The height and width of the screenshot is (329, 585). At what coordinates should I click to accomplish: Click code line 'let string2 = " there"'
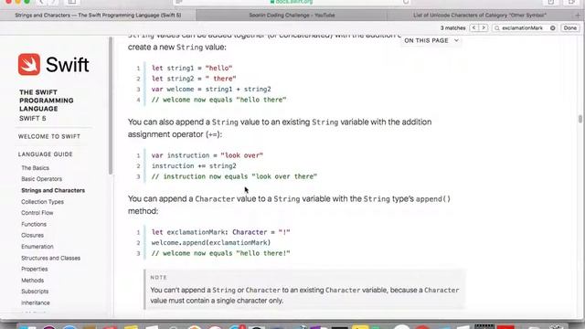[194, 79]
